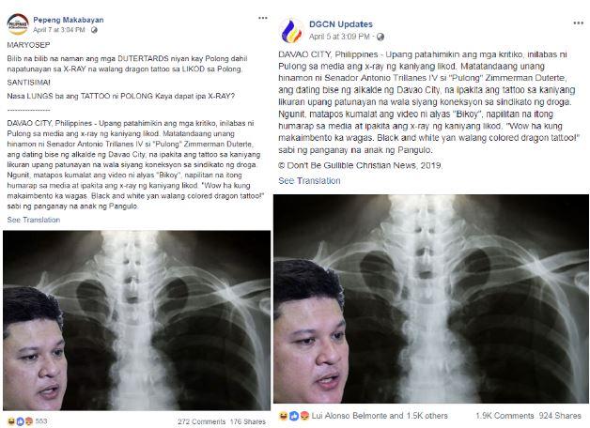This screenshot has width=590, height=428.
Task: Click the like reaction icon on DGCN post
Action: tap(293, 416)
